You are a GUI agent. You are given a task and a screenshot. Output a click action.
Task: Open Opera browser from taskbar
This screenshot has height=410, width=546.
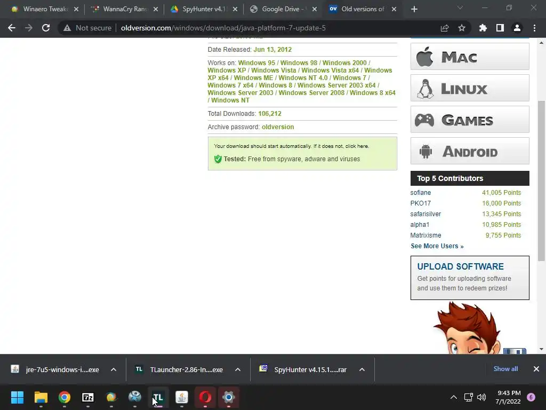pyautogui.click(x=205, y=397)
